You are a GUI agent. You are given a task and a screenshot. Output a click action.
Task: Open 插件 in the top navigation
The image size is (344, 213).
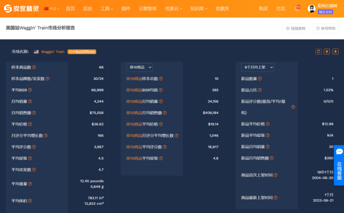[126, 9]
